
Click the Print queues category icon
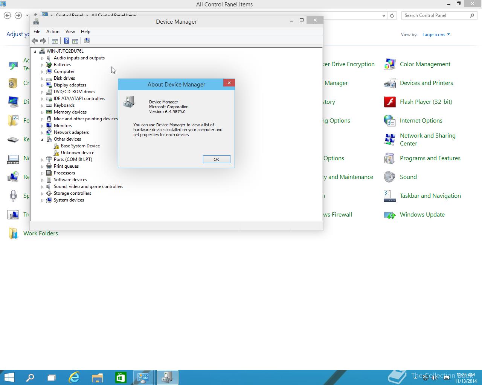(49, 166)
